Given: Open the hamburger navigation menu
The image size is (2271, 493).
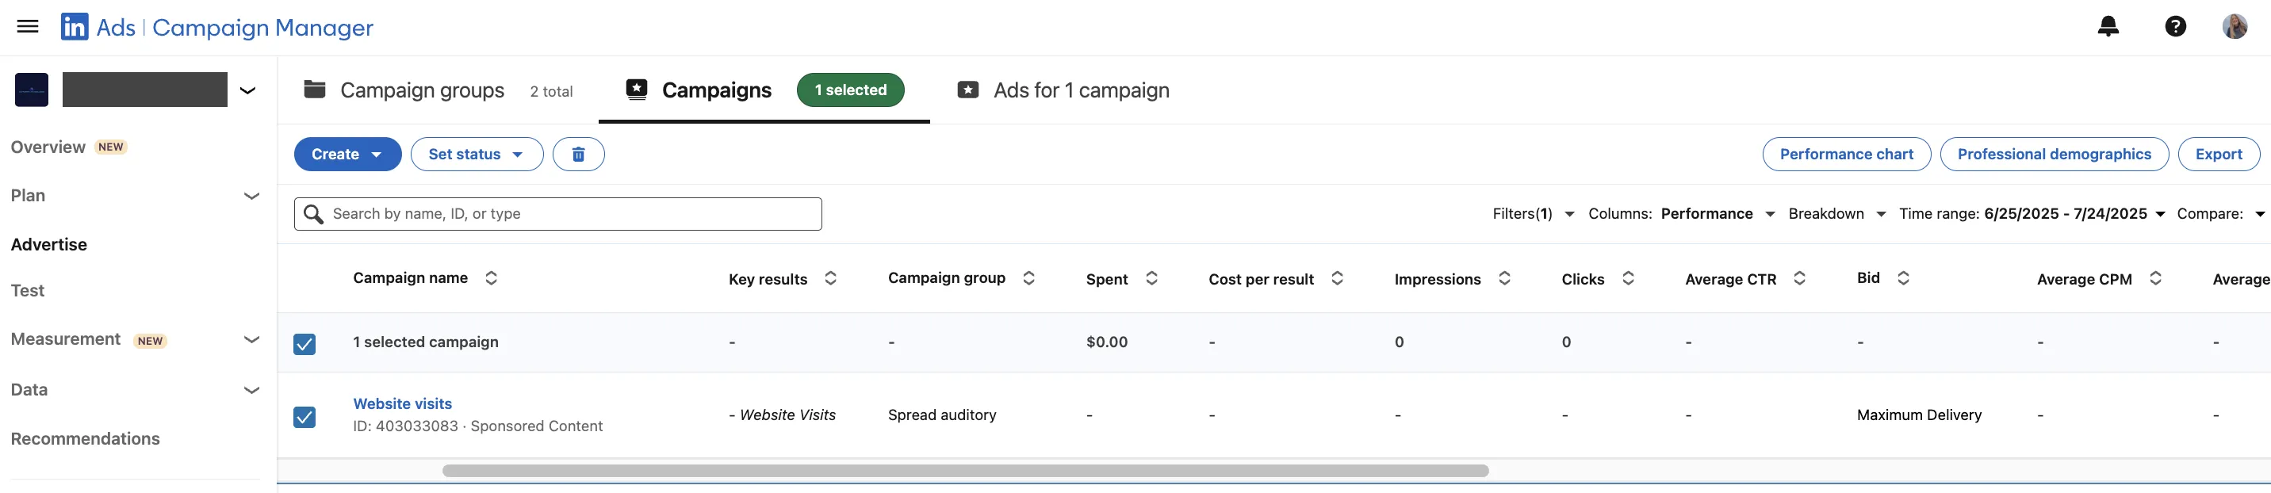Looking at the screenshot, I should pos(29,26).
